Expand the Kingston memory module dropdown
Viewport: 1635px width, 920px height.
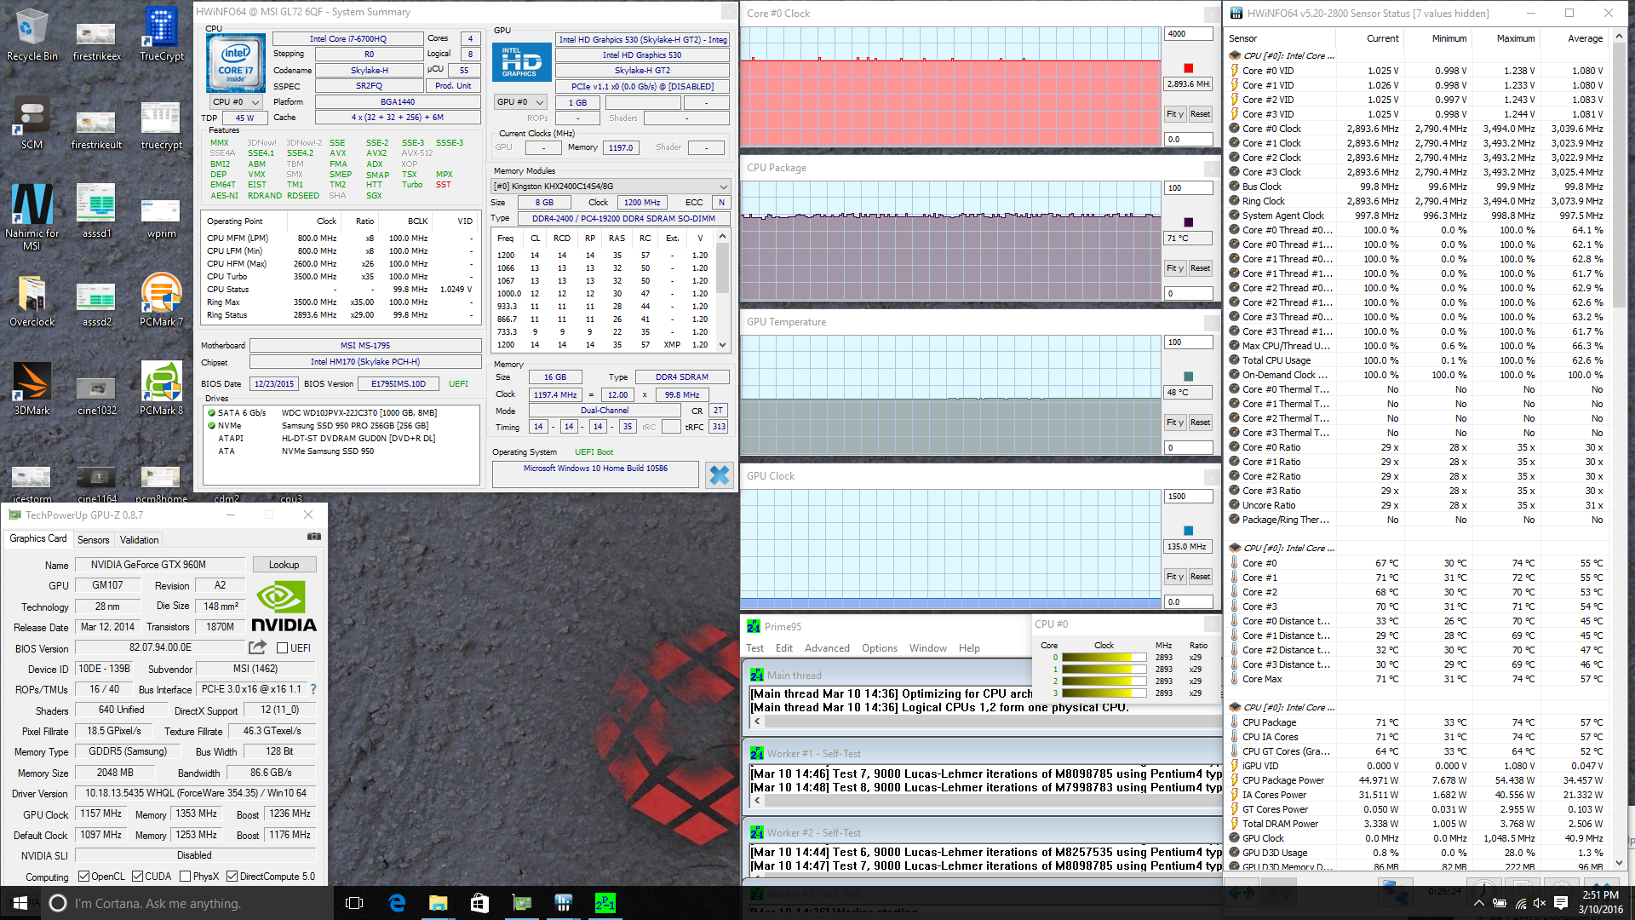click(x=723, y=187)
